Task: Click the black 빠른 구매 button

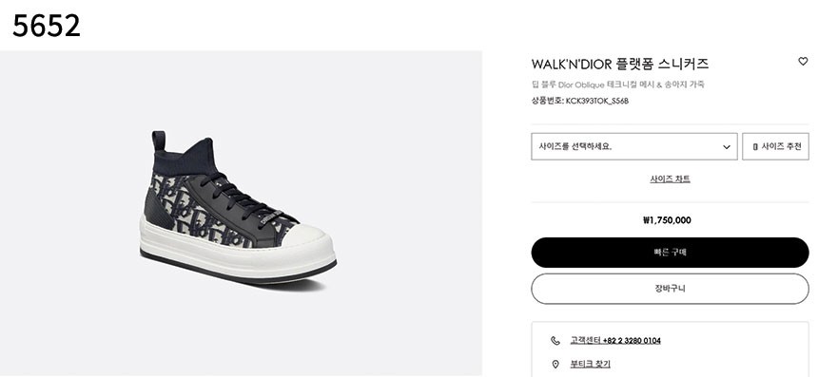Action: [670, 253]
